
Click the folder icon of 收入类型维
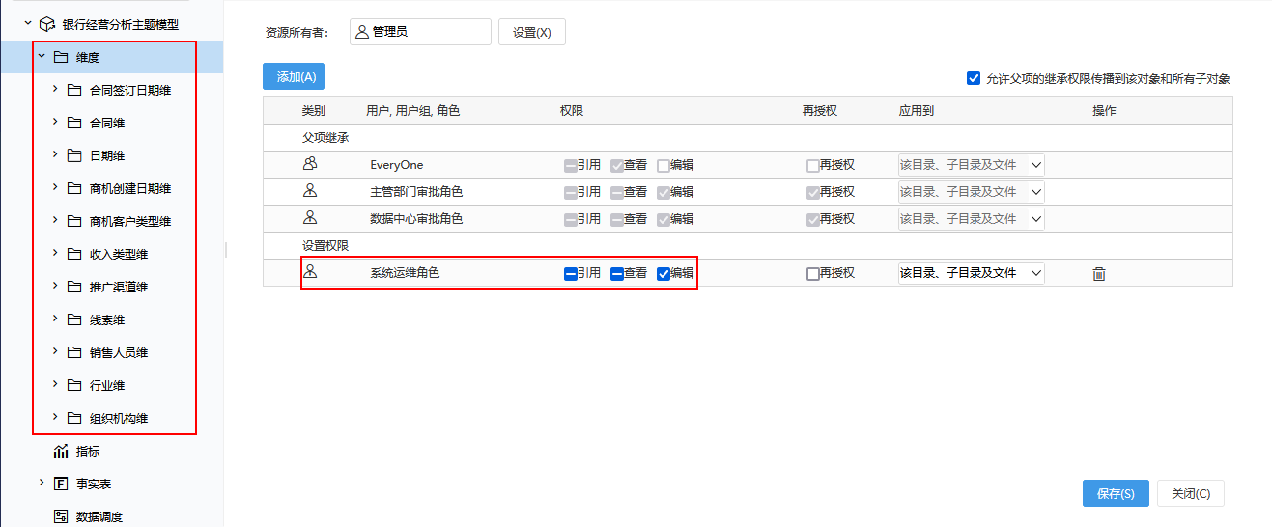point(73,254)
